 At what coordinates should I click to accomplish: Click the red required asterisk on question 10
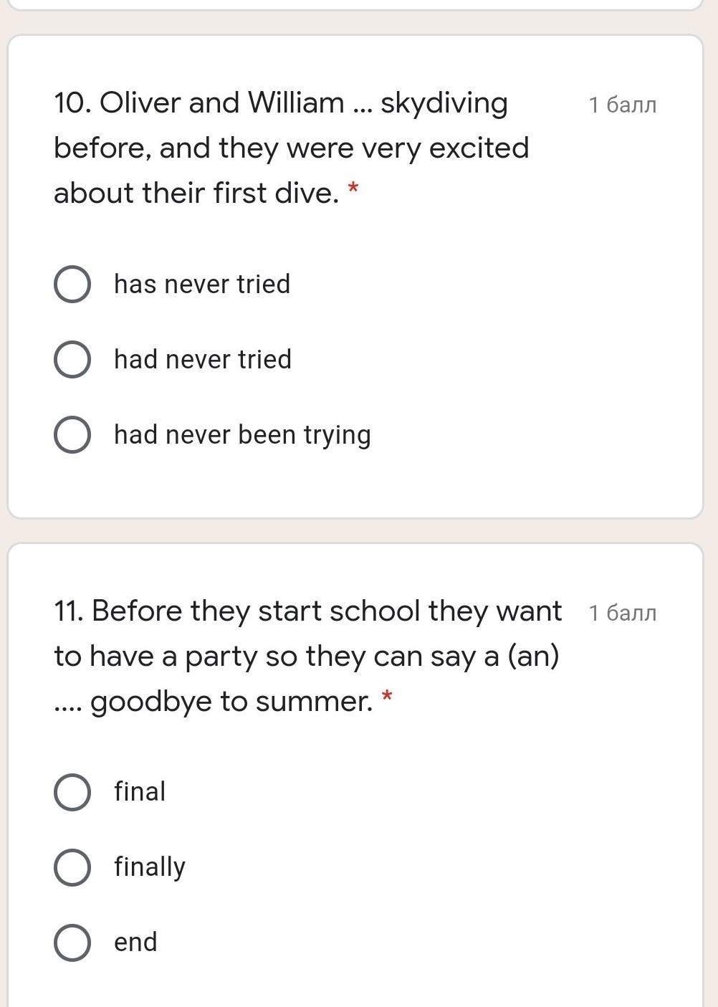pyautogui.click(x=353, y=190)
